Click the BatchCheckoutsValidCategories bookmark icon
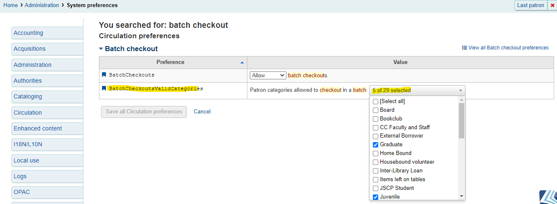Image resolution: width=557 pixels, height=204 pixels. coord(104,88)
